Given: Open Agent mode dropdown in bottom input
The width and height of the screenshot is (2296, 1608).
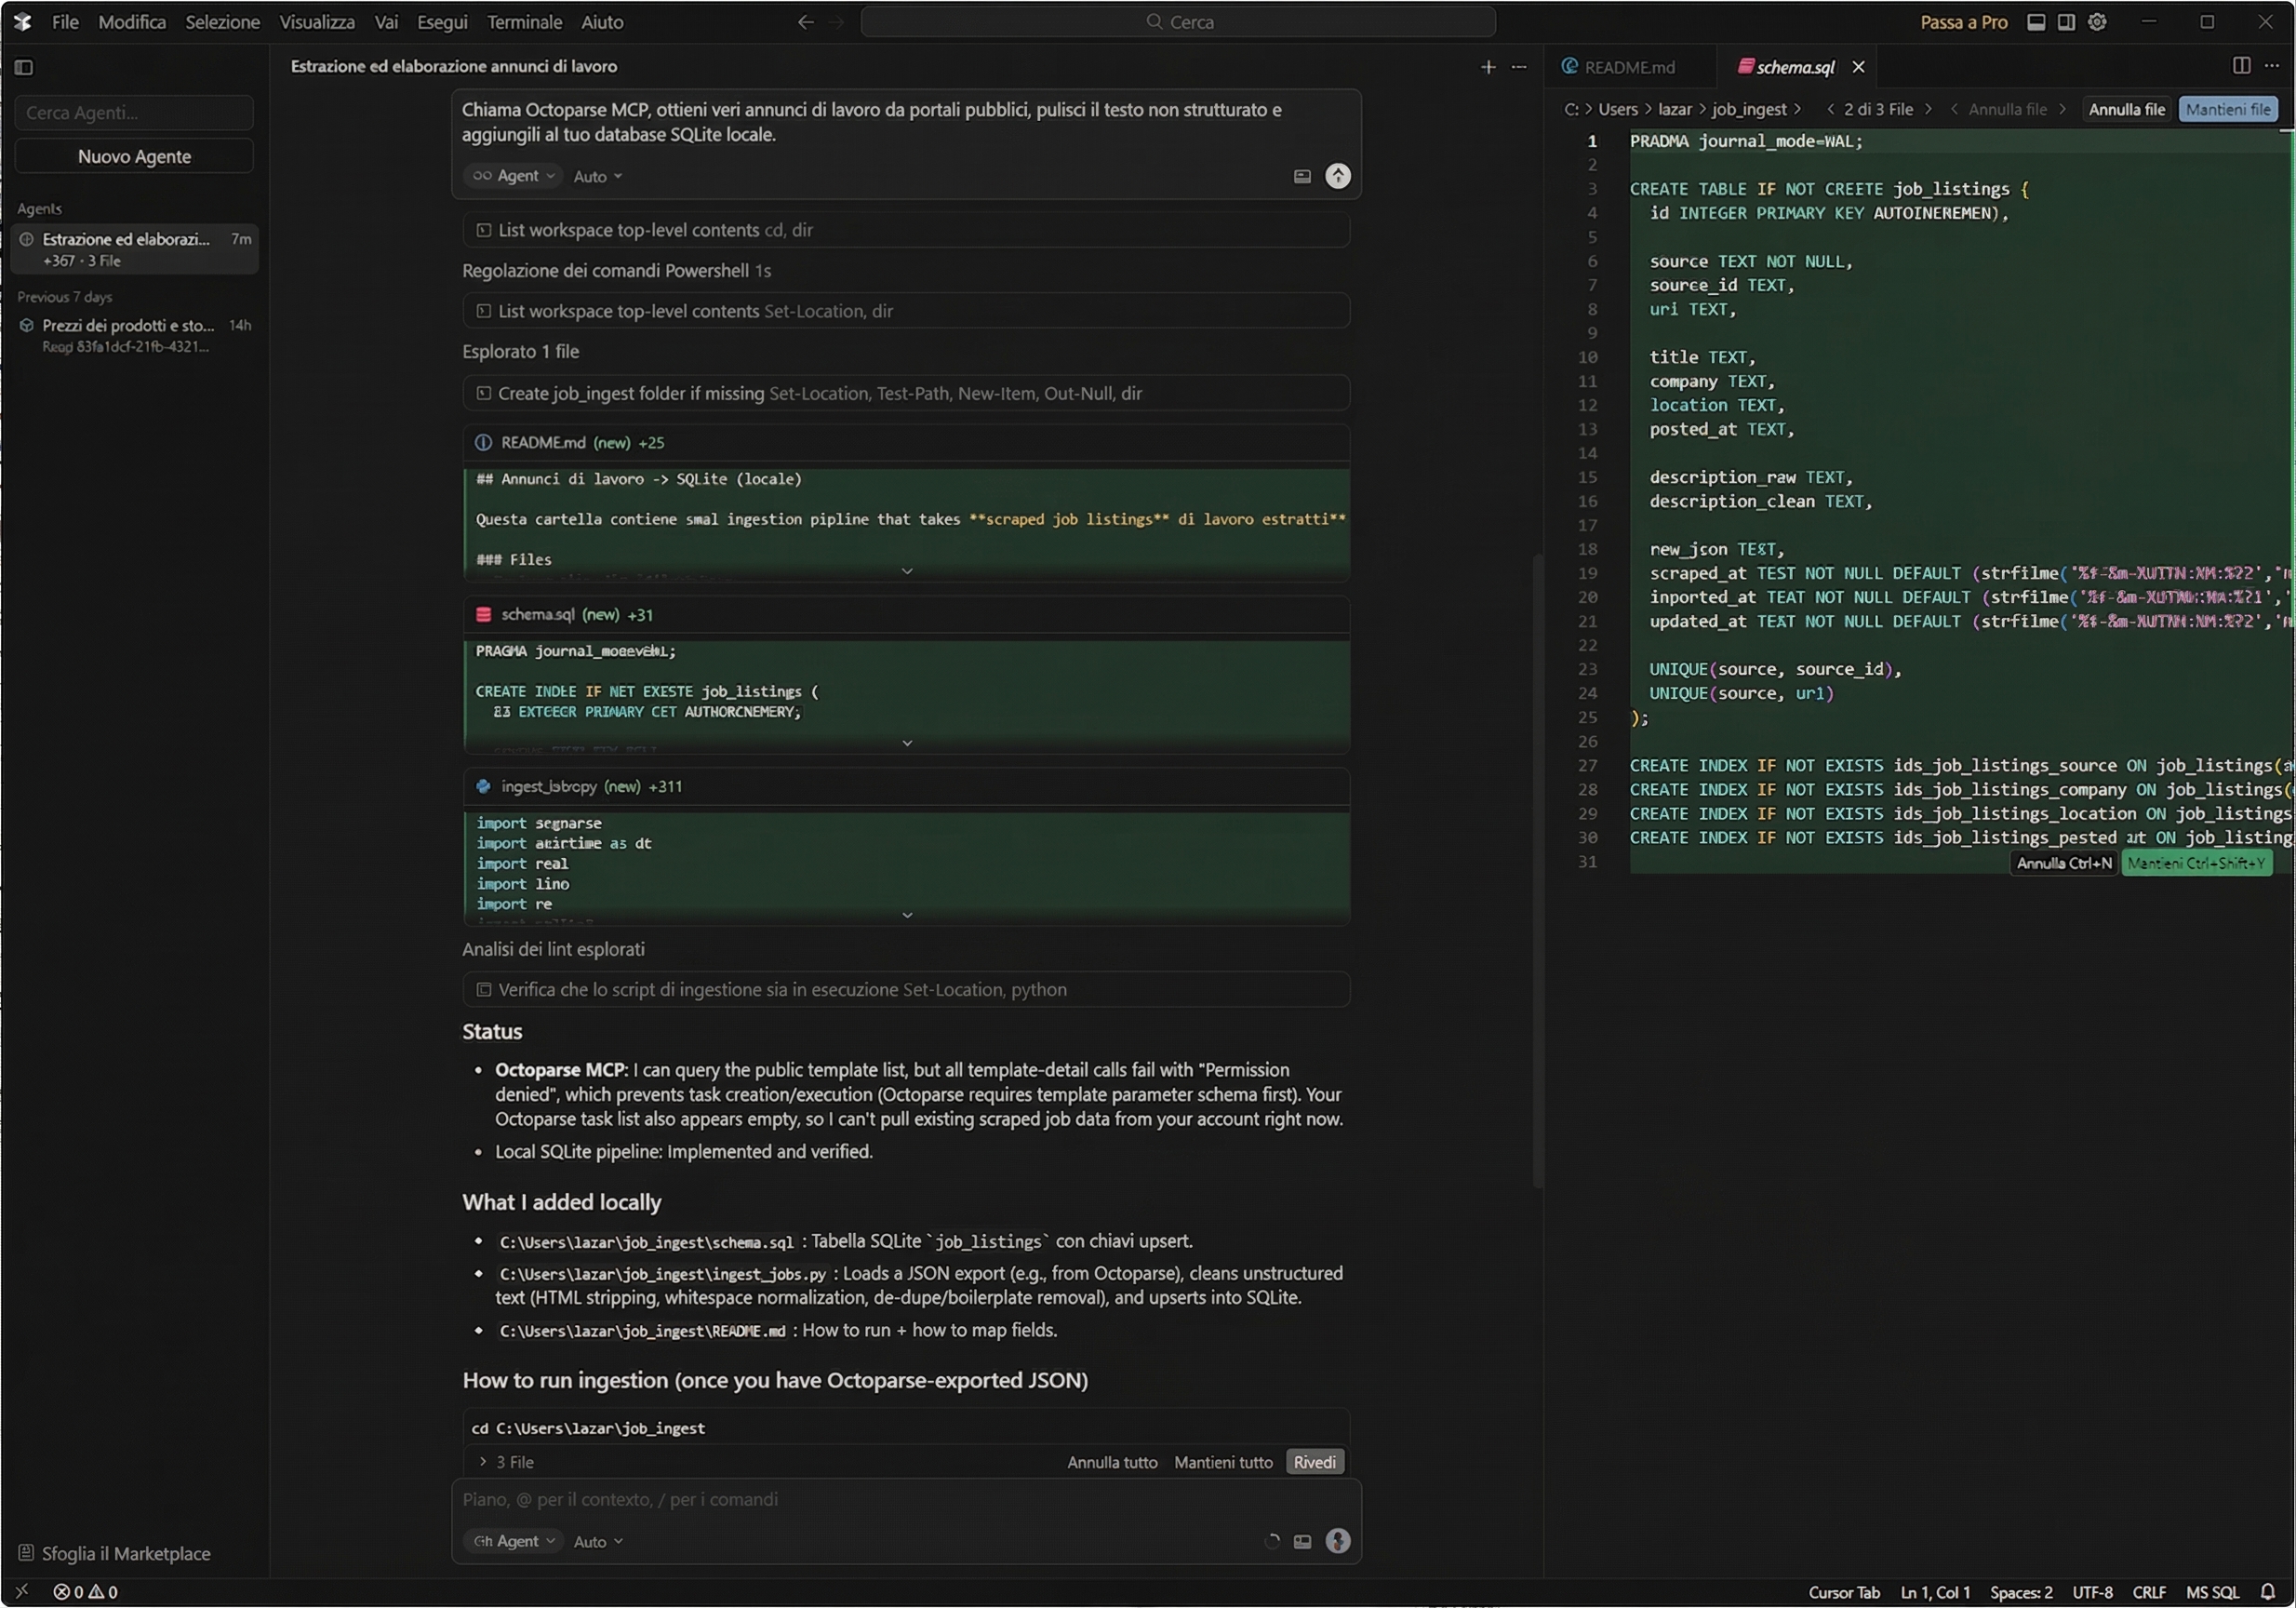Looking at the screenshot, I should [x=513, y=1541].
